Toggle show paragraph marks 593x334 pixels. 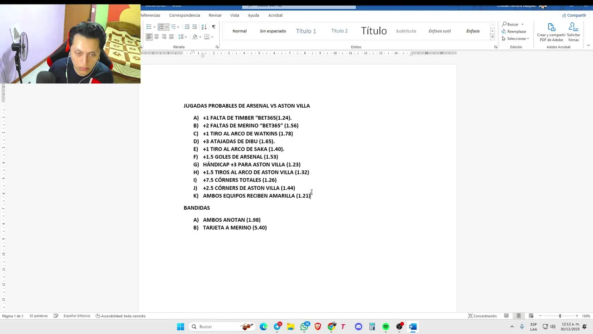point(214,27)
